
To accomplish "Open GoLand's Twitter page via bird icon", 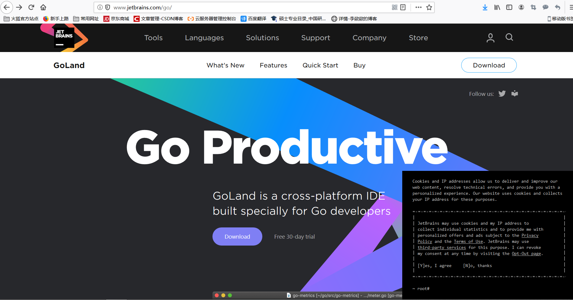I will 502,93.
